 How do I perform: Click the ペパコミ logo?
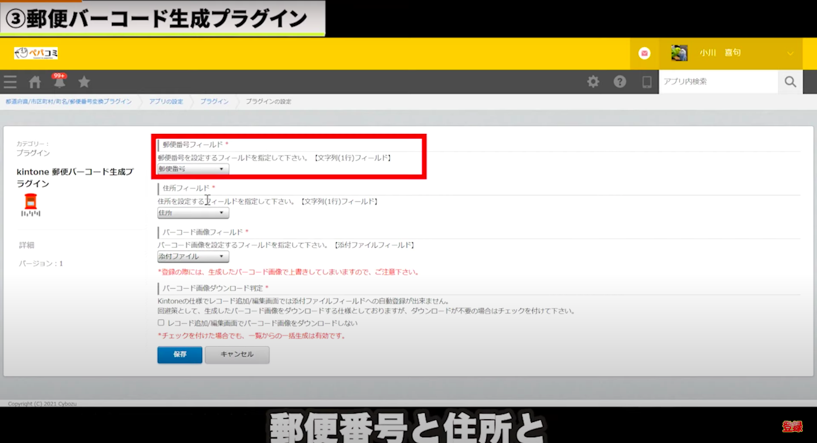[x=36, y=53]
